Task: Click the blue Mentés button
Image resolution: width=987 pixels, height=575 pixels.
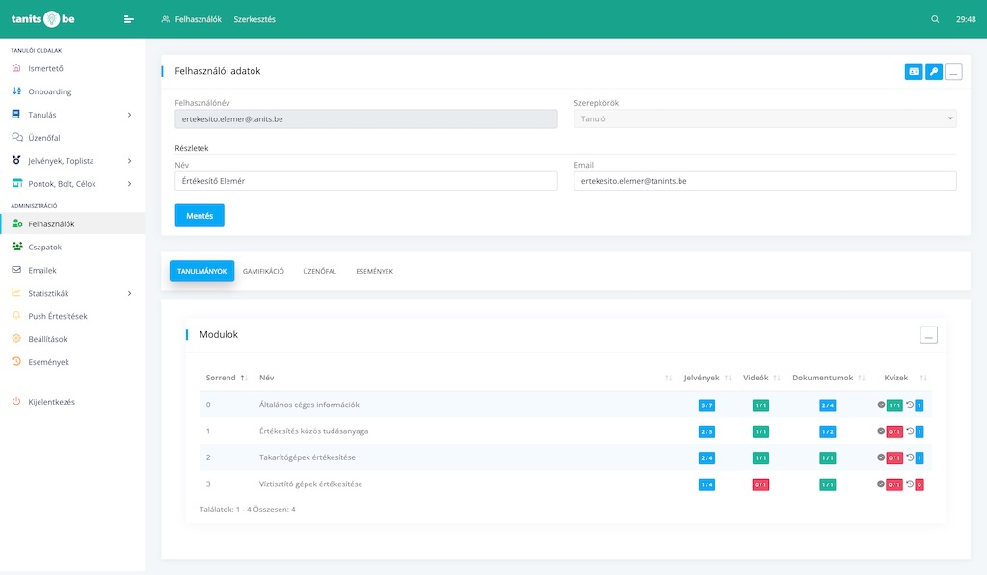Action: click(x=200, y=216)
